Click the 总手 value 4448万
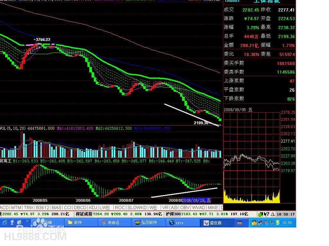329x246 pixels. (x=251, y=37)
